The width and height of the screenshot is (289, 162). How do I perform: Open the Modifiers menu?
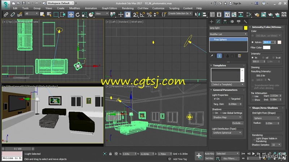pos(75,8)
